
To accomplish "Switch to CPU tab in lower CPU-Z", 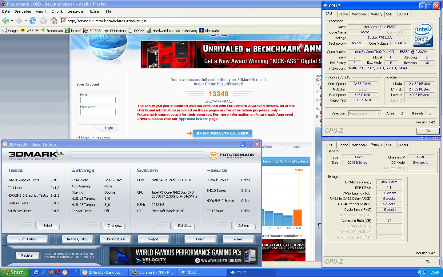I will point(329,145).
